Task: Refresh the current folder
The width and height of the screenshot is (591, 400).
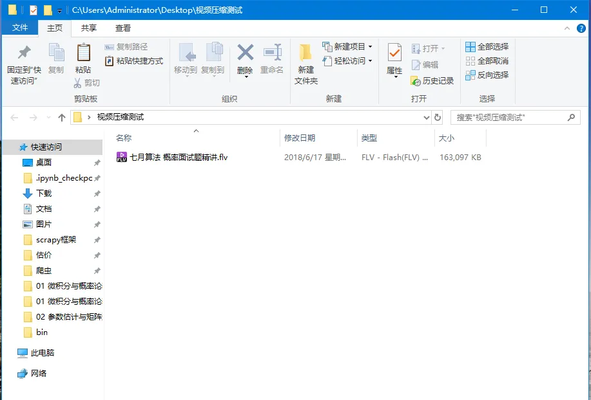Action: pyautogui.click(x=437, y=118)
